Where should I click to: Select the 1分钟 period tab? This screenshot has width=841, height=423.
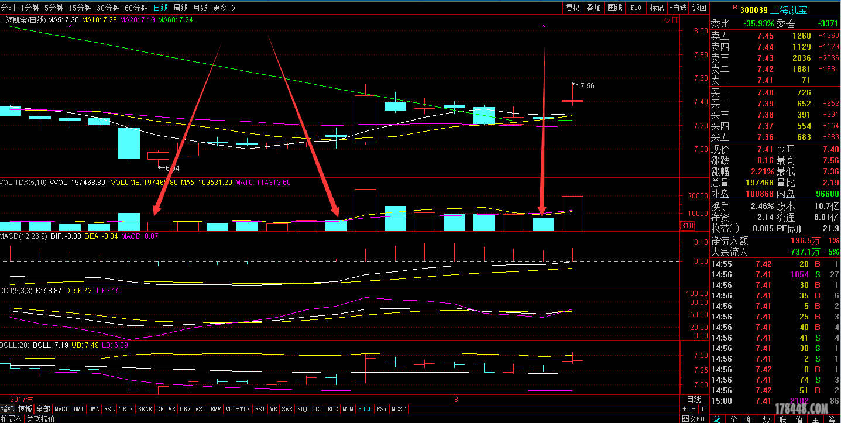30,8
